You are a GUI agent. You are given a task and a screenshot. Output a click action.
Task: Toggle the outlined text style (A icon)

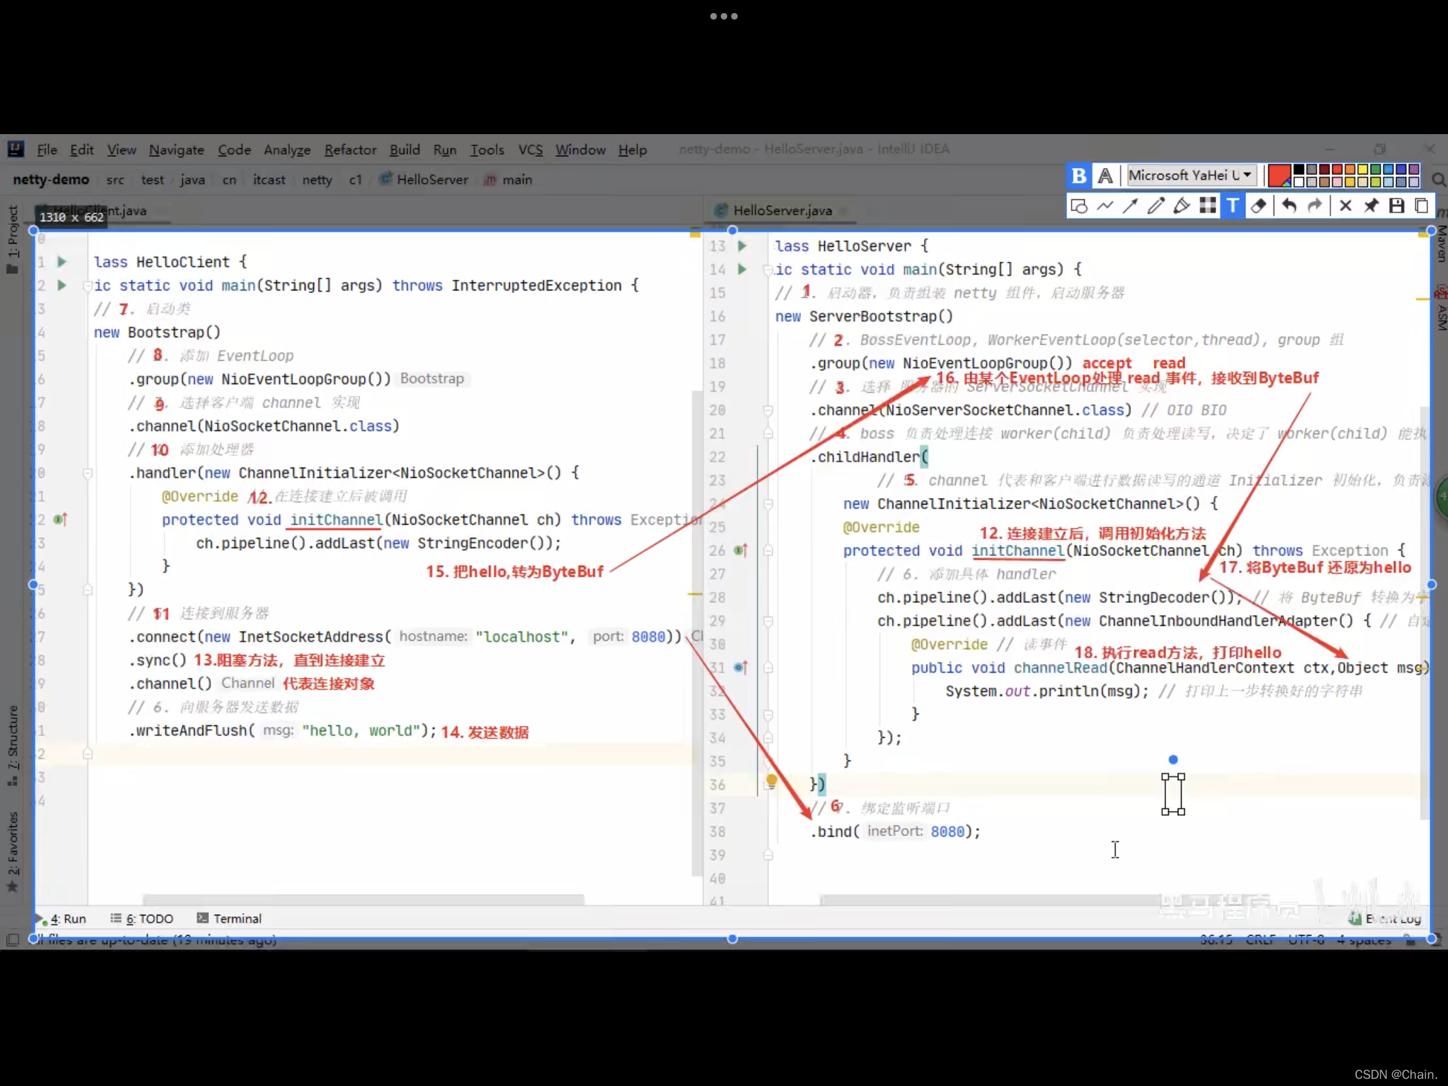tap(1106, 175)
